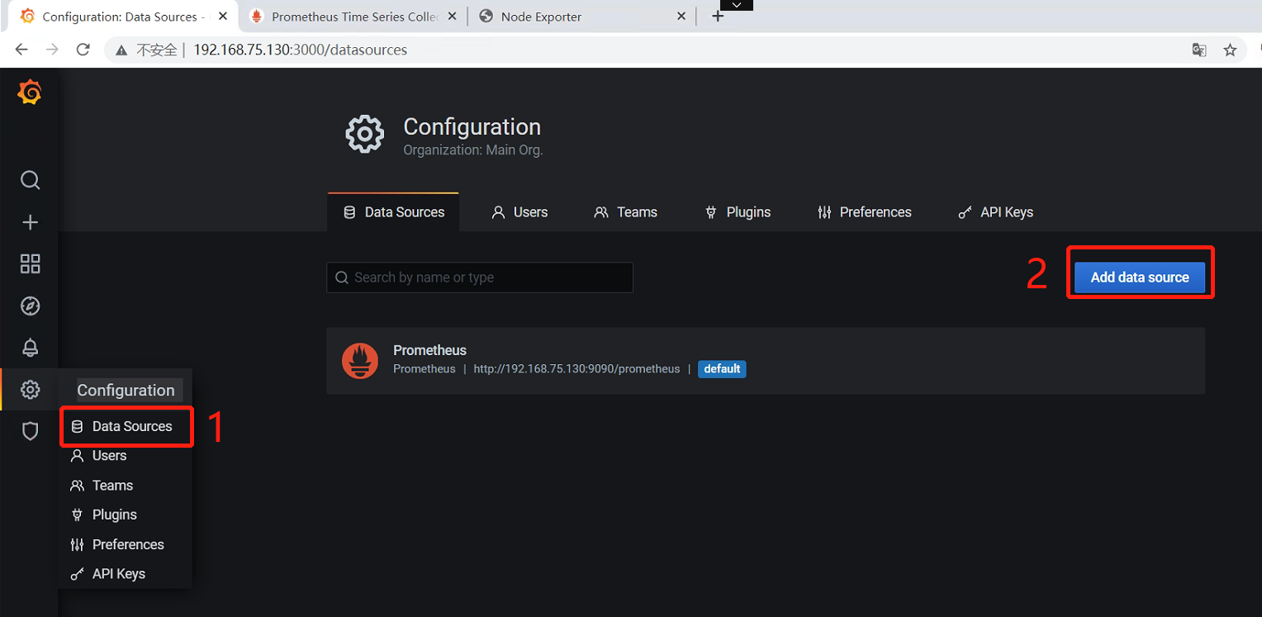Choose Users in Configuration flyout menu
1262x617 pixels.
(x=126, y=456)
